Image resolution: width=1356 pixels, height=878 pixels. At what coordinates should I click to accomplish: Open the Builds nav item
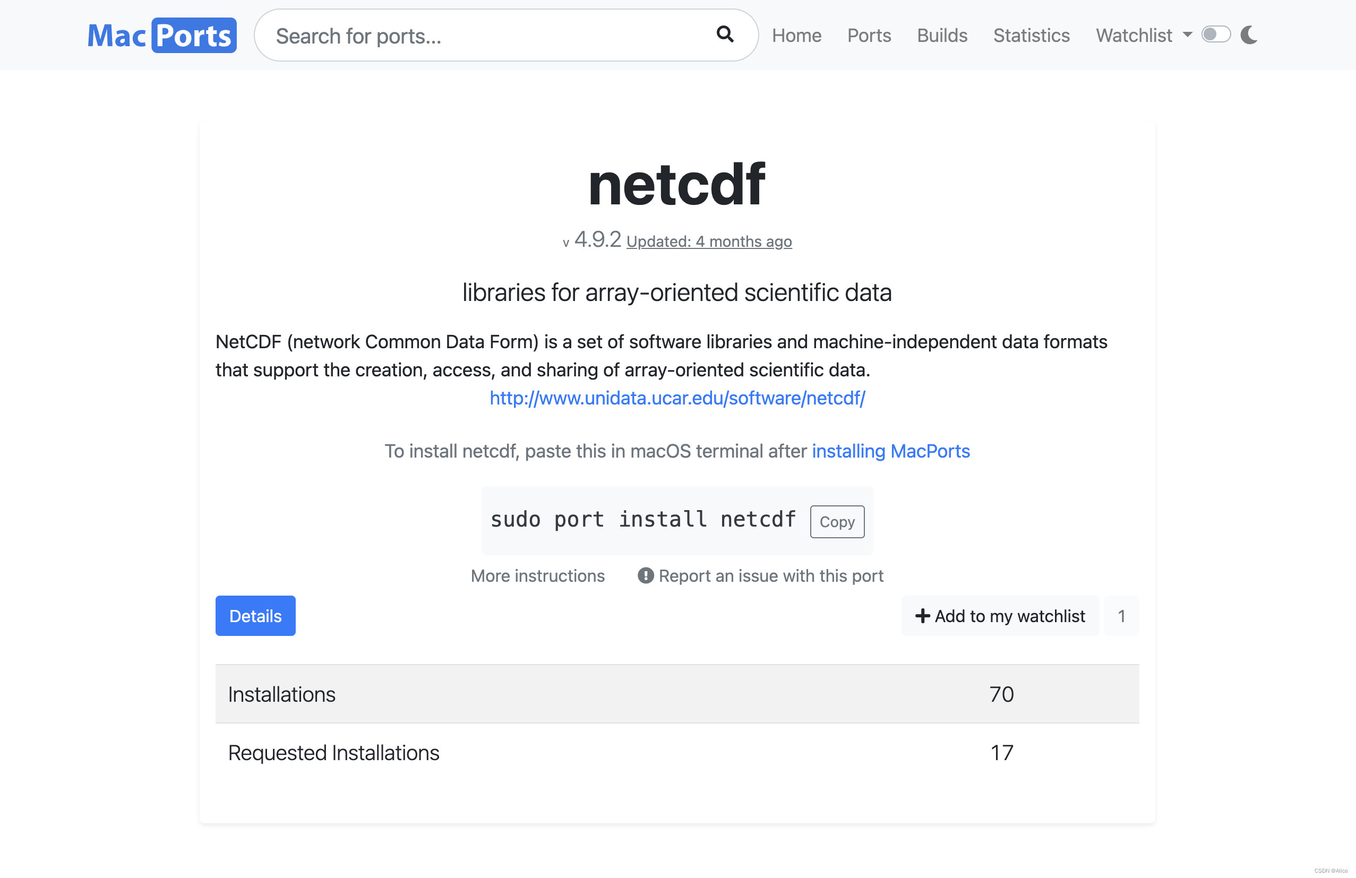coord(942,36)
